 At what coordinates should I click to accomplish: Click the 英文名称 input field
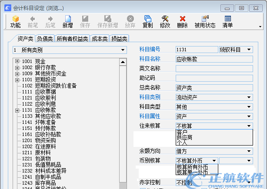(x=214, y=68)
